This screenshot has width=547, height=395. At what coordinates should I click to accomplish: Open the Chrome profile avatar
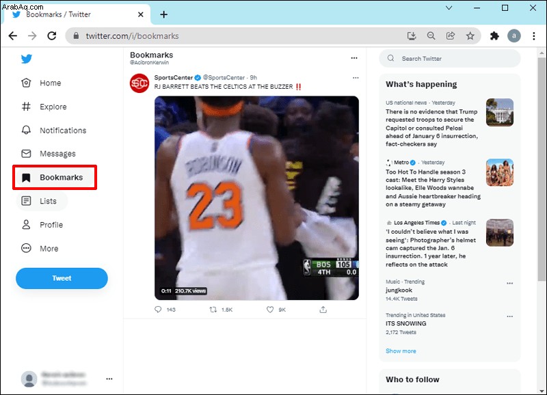tap(514, 36)
